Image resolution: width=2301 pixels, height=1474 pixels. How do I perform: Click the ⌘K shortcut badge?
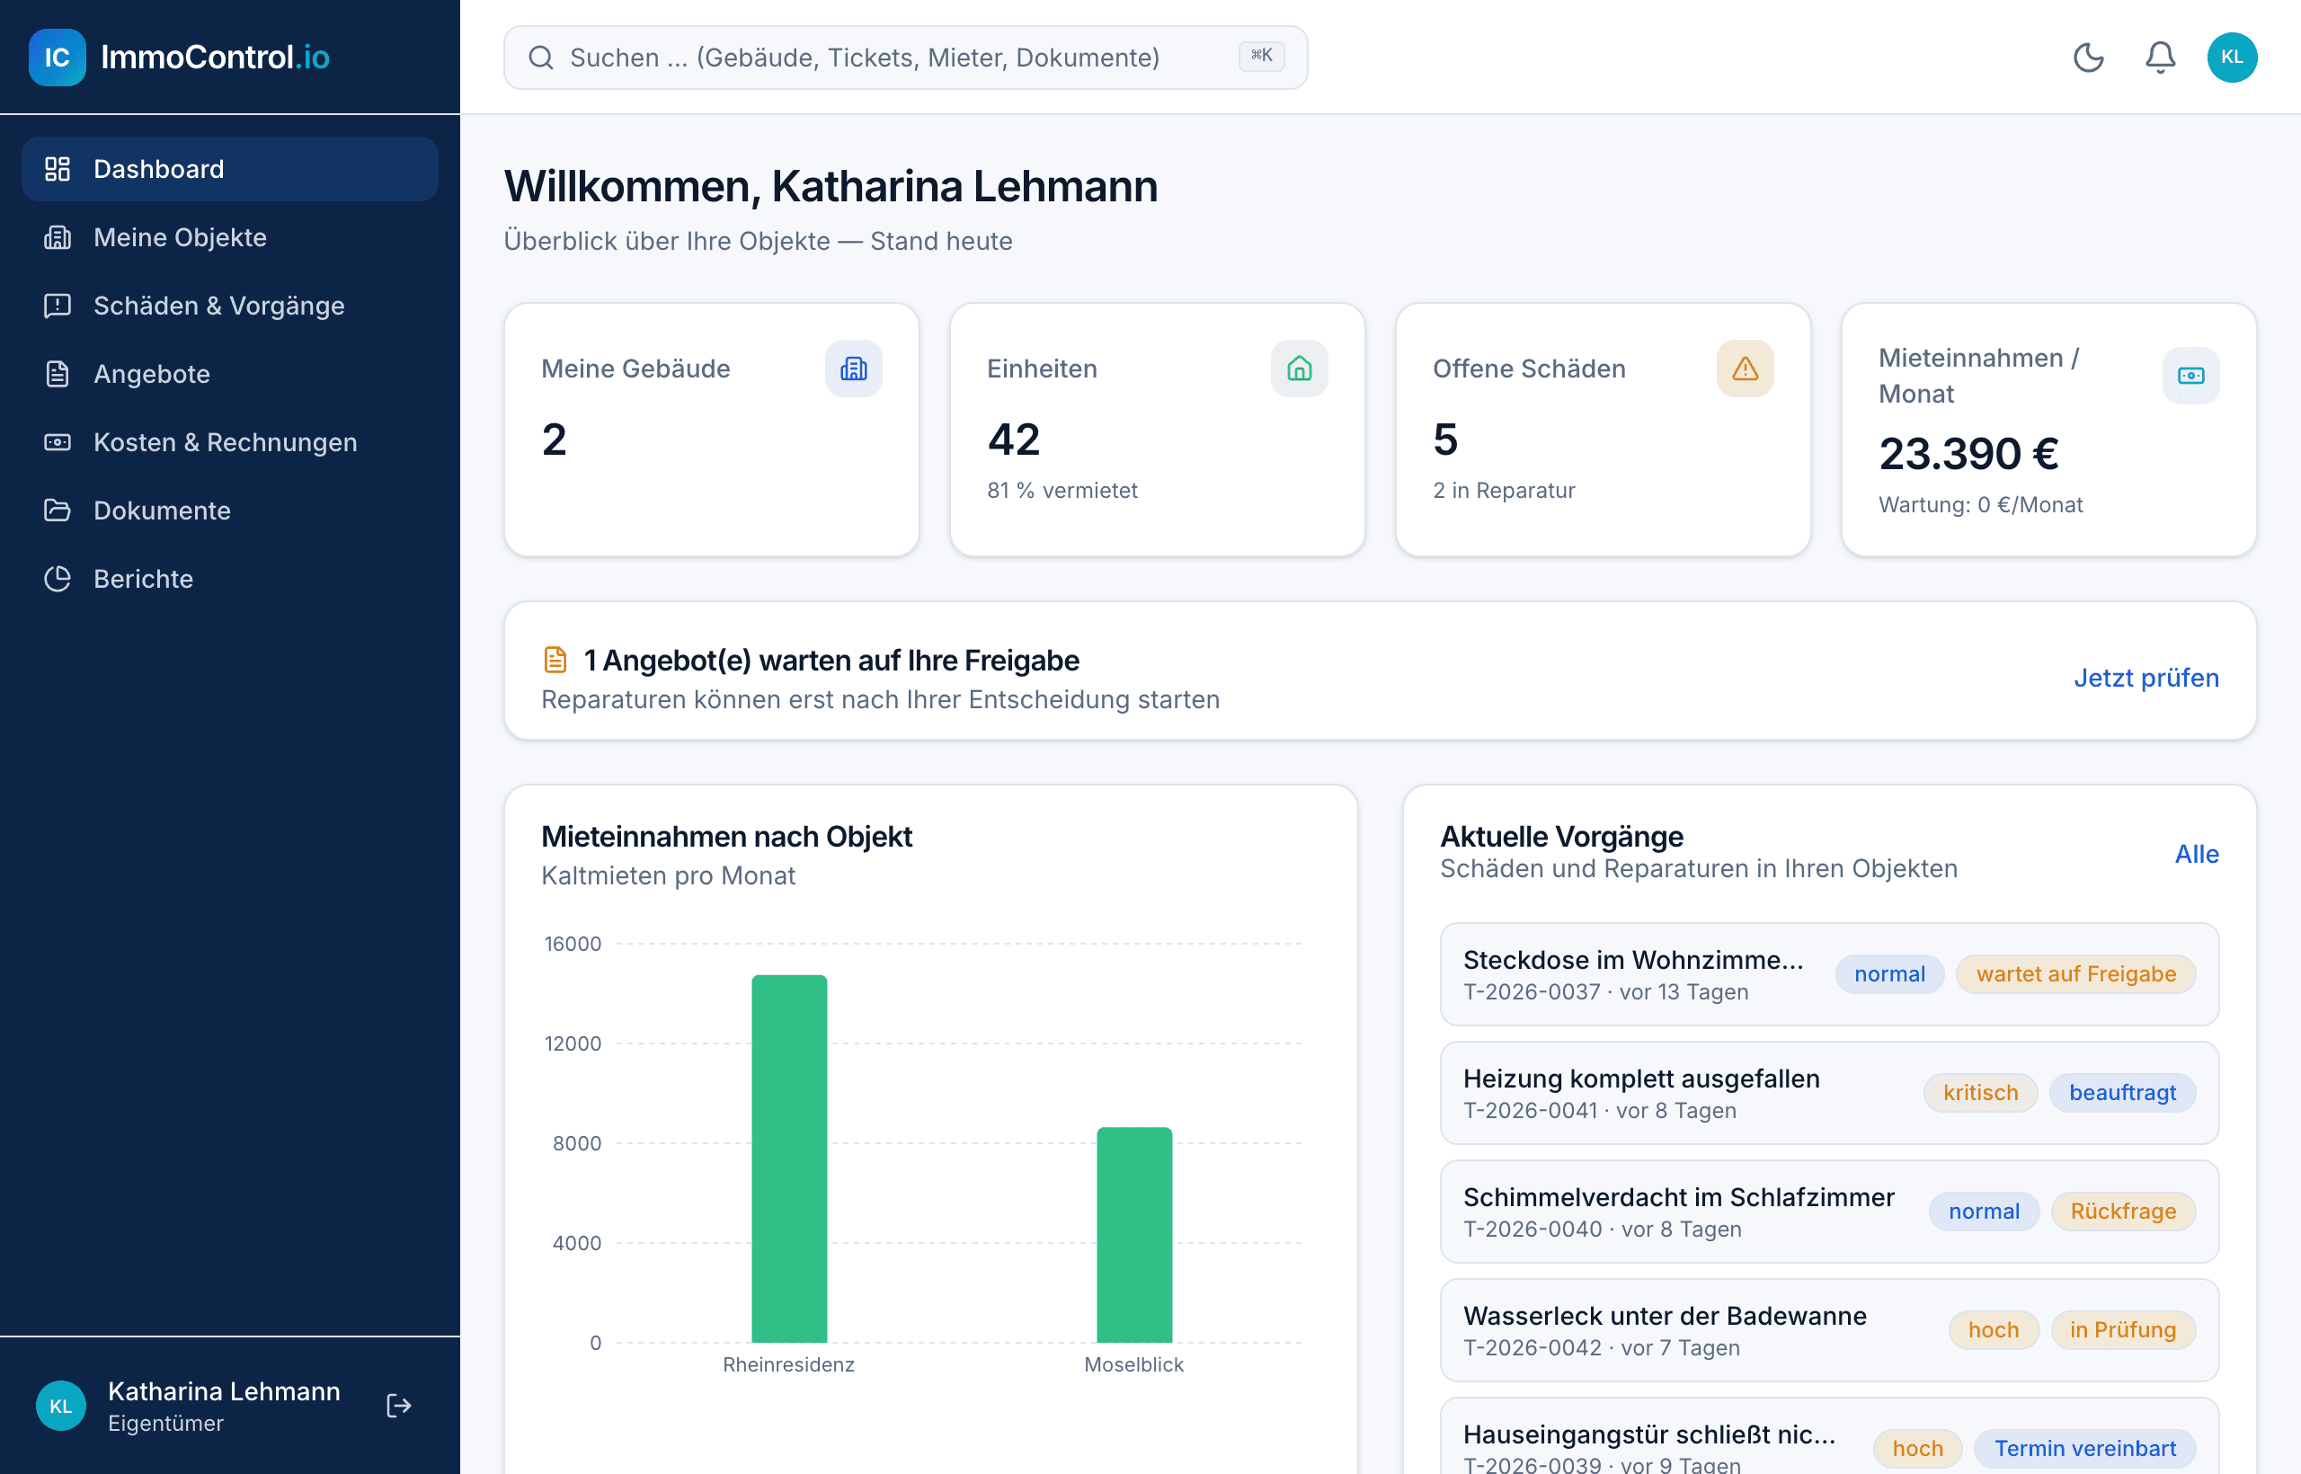[x=1260, y=57]
